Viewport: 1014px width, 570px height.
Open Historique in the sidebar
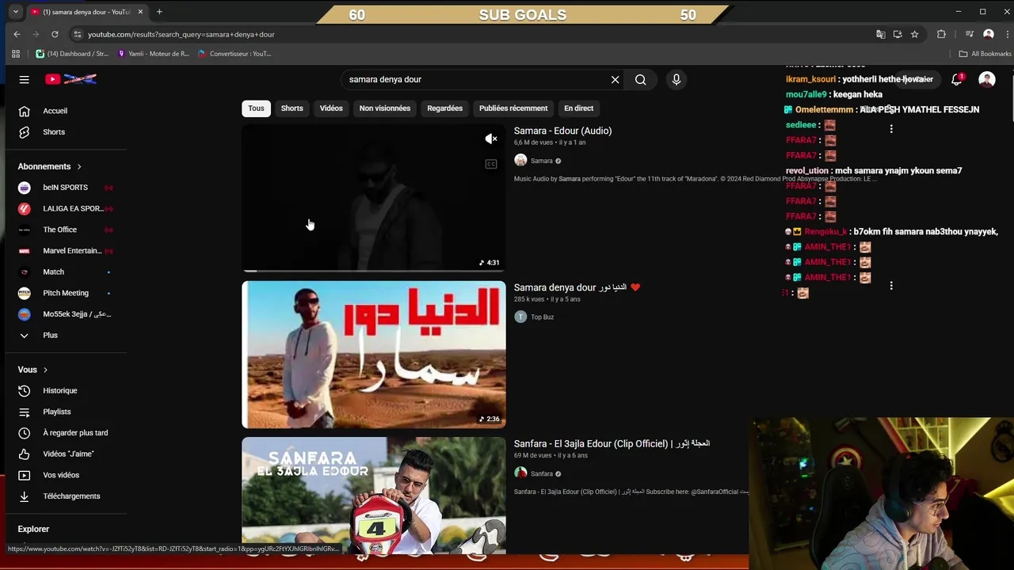pos(59,391)
